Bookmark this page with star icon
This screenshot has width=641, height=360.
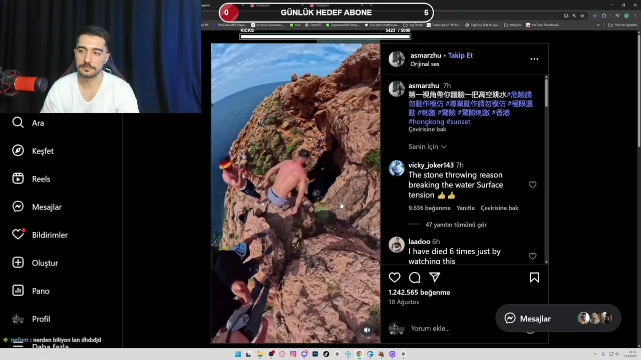click(582, 15)
